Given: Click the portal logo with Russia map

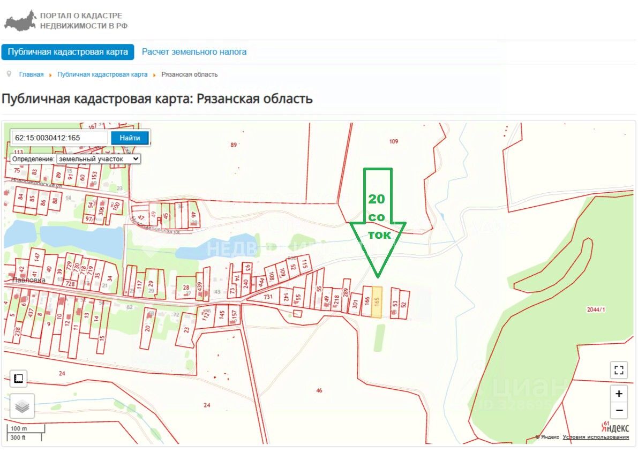Looking at the screenshot, I should point(20,21).
